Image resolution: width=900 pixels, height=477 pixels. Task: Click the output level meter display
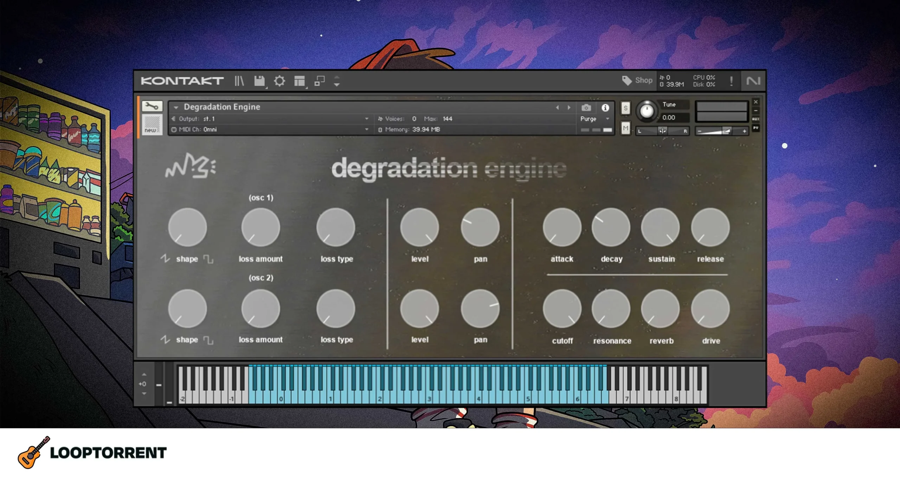pyautogui.click(x=721, y=111)
